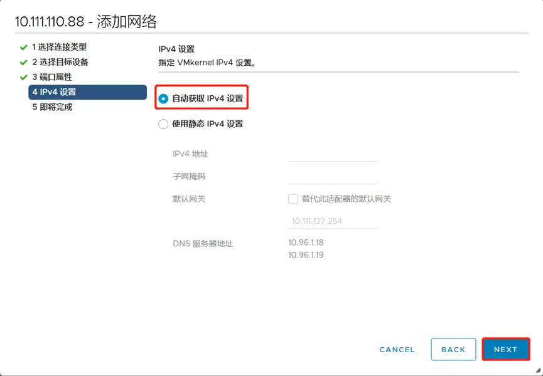Click the green checkmark beside step 2
The width and height of the screenshot is (543, 376).
pyautogui.click(x=24, y=63)
